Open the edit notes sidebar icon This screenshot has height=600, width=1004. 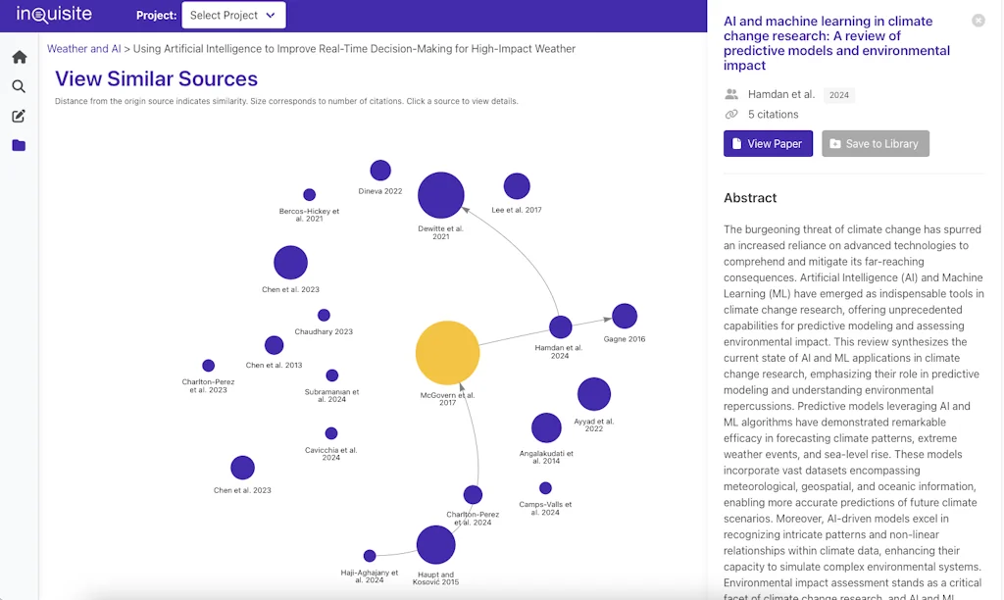(20, 116)
